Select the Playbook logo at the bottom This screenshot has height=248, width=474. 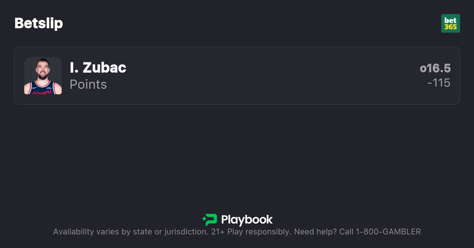point(237,219)
